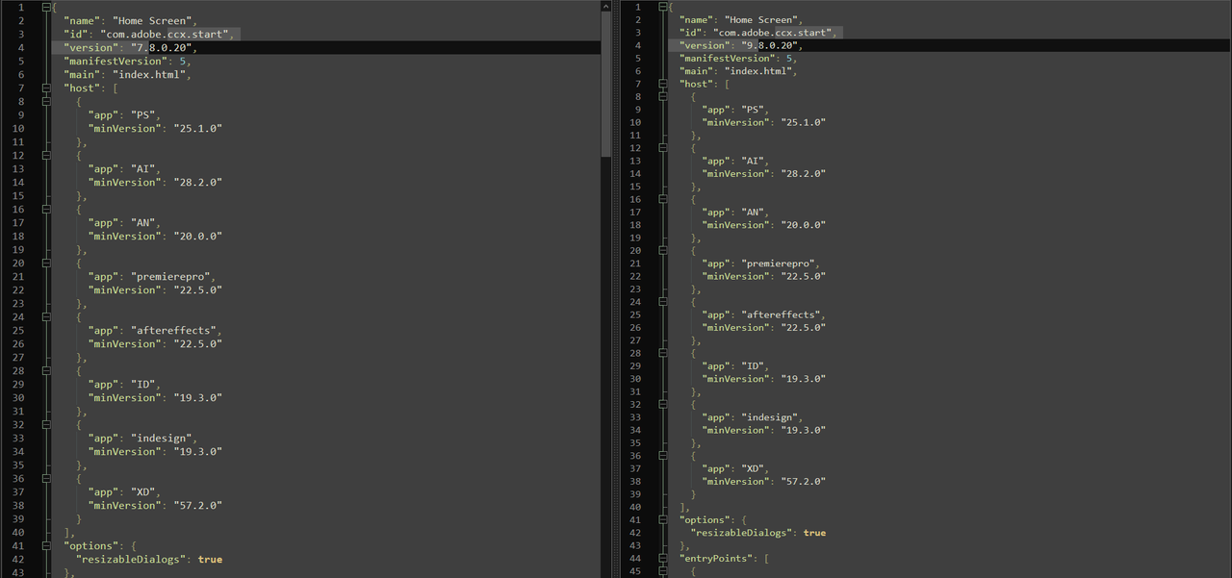Click "premierepro" value in left pane
Image resolution: width=1232 pixels, height=578 pixels.
pos(169,277)
